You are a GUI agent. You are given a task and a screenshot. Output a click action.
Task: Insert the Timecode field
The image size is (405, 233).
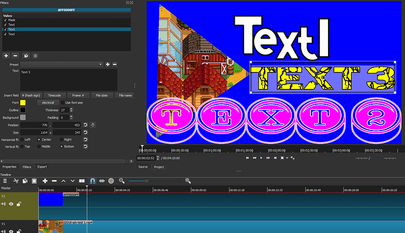tap(55, 95)
